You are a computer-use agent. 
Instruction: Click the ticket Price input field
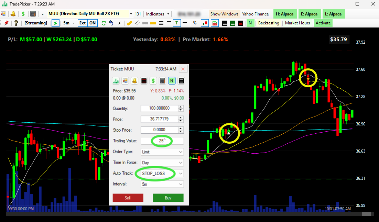click(160, 119)
